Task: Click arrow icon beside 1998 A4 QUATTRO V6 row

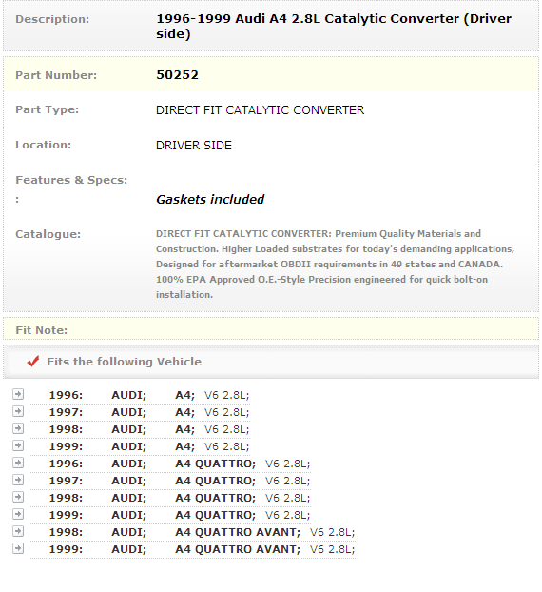Action: [18, 497]
